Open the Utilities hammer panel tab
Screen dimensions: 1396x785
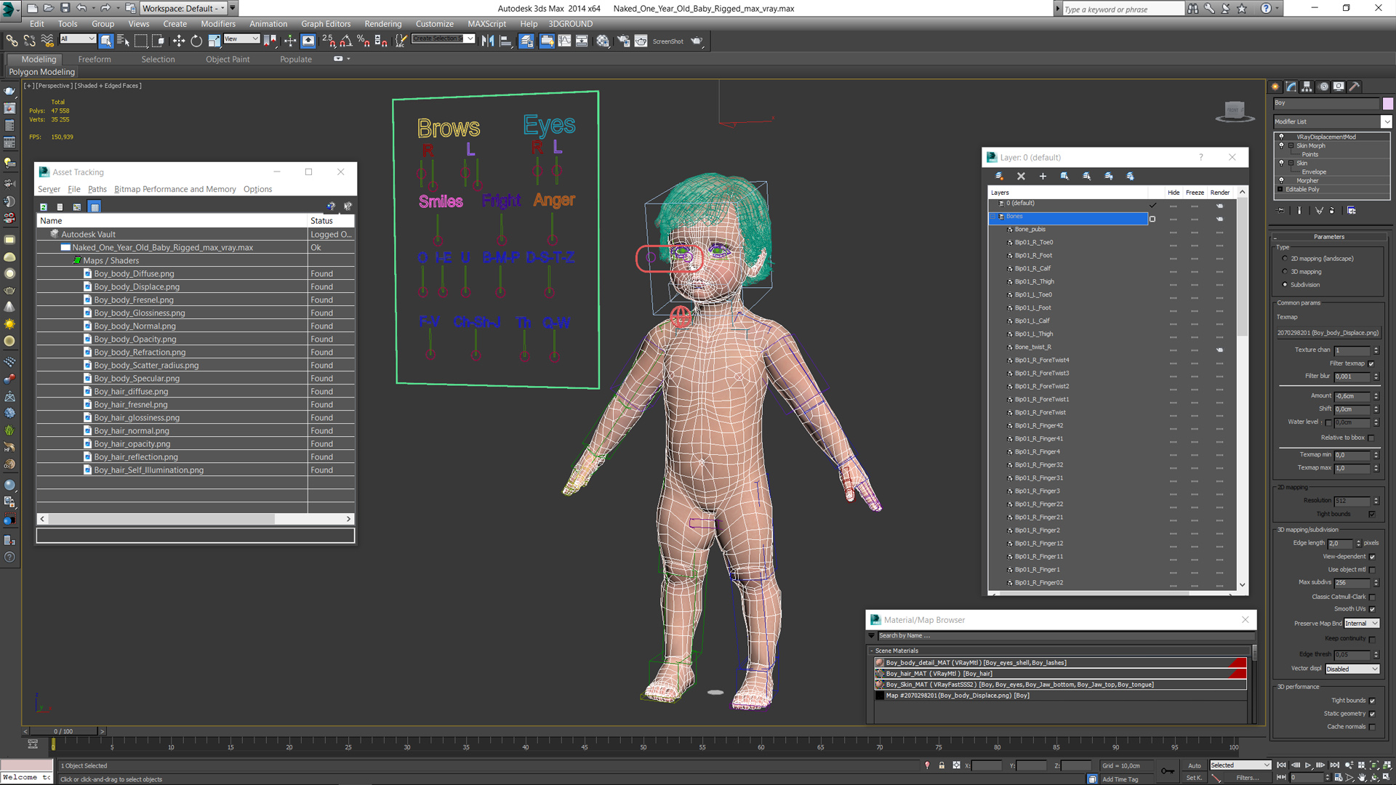pyautogui.click(x=1355, y=86)
